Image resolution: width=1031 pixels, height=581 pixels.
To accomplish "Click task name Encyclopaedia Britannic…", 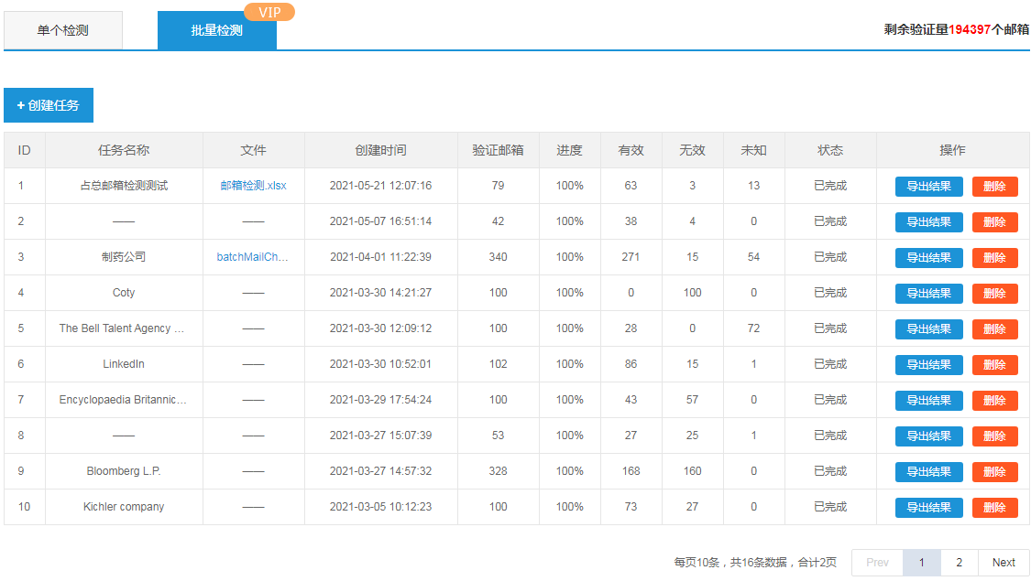I will tap(123, 400).
